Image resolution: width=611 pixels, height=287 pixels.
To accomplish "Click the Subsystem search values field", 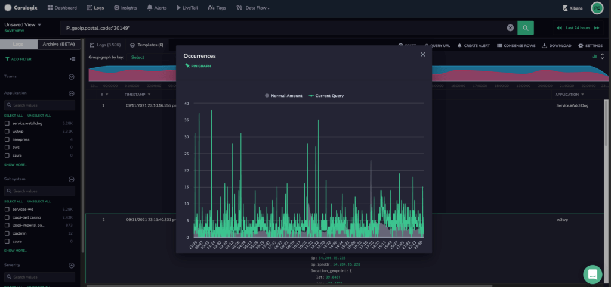I will coord(39,191).
